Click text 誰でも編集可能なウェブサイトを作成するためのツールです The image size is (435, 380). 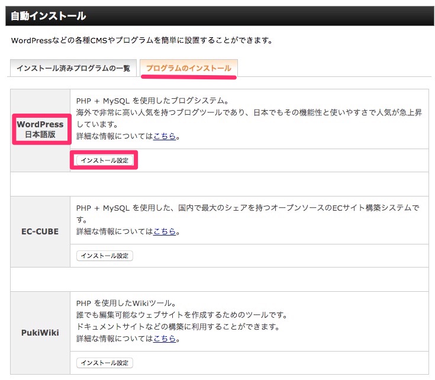click(x=182, y=315)
